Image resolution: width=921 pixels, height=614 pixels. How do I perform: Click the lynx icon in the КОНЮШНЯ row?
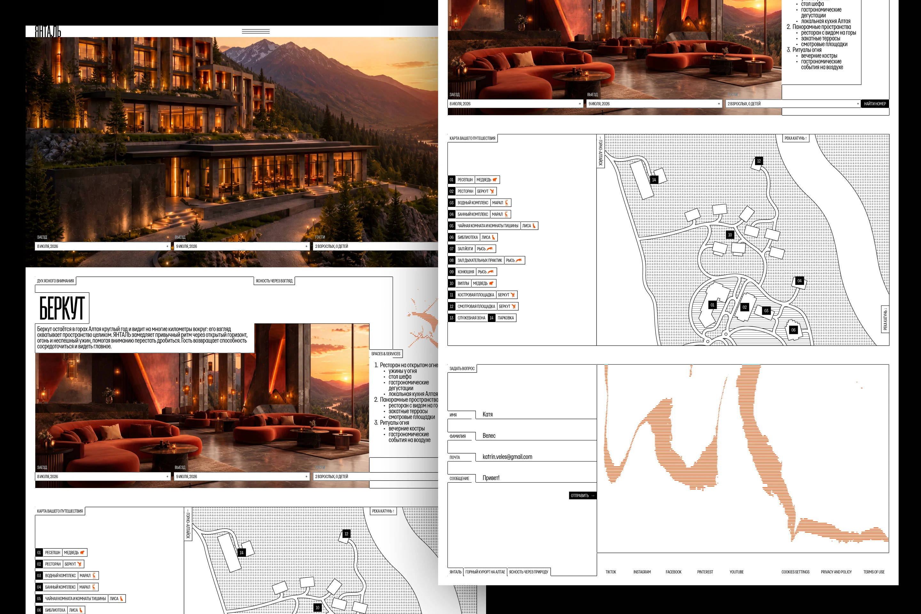point(491,272)
